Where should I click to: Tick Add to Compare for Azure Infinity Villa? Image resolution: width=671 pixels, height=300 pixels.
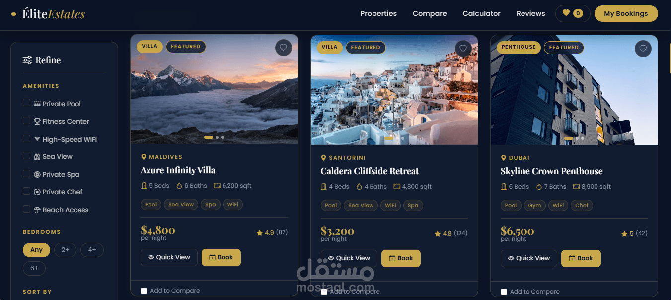(144, 291)
